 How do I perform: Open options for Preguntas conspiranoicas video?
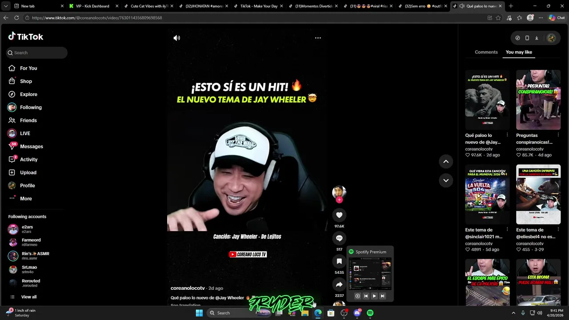558,135
